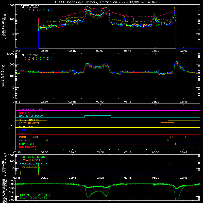This screenshot has width=203, height=203.
Task: Click the 0.90 tick on the livetime axis
Action: coord(12,200)
